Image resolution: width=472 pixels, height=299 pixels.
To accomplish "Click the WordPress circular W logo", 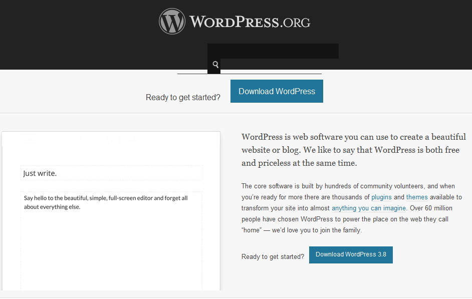I will point(172,22).
